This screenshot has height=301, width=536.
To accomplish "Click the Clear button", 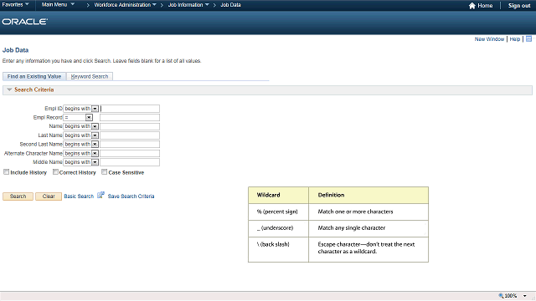I will tap(49, 196).
